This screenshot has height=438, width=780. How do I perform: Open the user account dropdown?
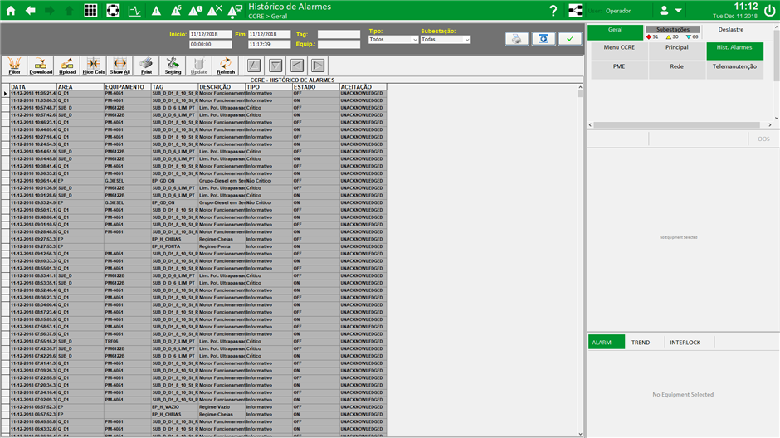[x=670, y=11]
